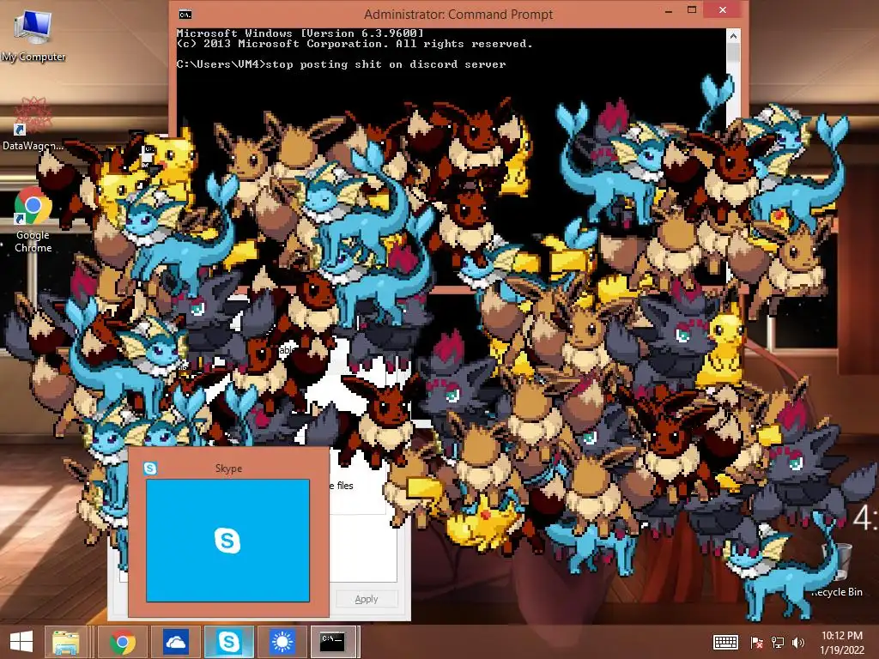Open File Explorer from the taskbar

click(x=65, y=642)
